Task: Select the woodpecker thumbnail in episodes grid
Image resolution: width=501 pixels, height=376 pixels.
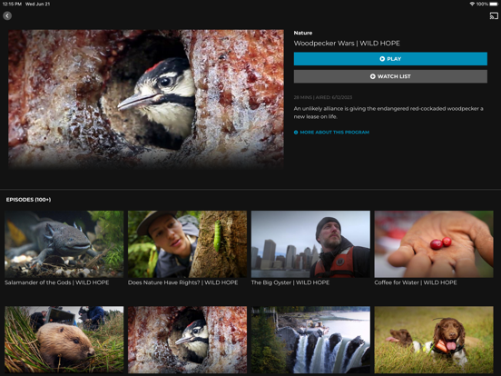Action: 187,340
